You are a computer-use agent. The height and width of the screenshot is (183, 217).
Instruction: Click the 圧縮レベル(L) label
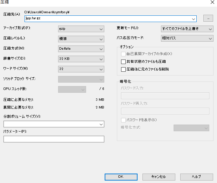click(14, 38)
